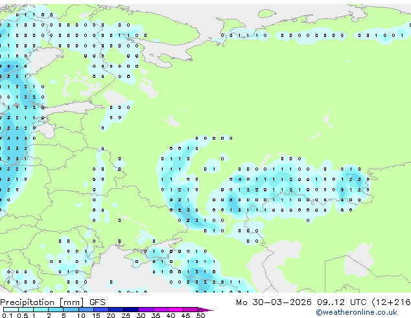Click the 35–40 mm violet legend swatch
This screenshot has height=318, width=411.
click(161, 310)
